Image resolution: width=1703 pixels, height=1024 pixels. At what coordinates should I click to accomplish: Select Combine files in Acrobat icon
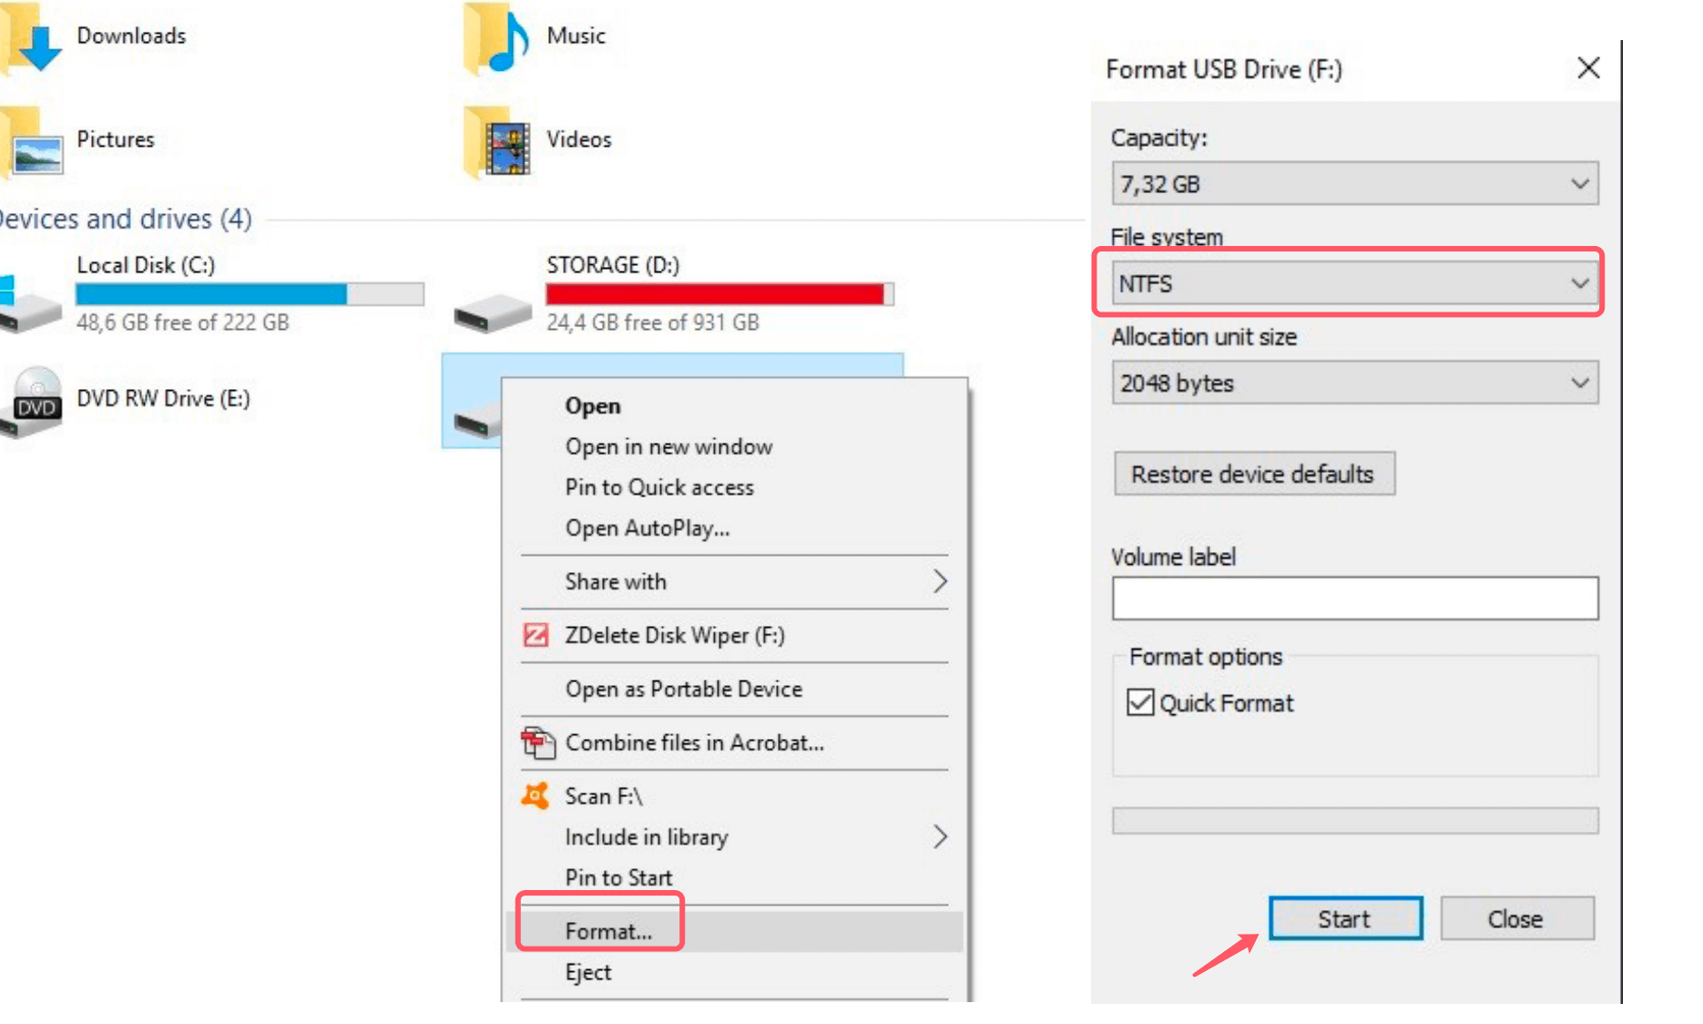539,742
